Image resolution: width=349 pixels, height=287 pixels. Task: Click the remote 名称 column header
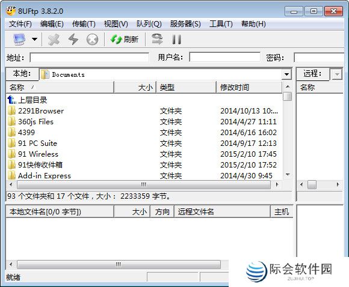(320, 87)
